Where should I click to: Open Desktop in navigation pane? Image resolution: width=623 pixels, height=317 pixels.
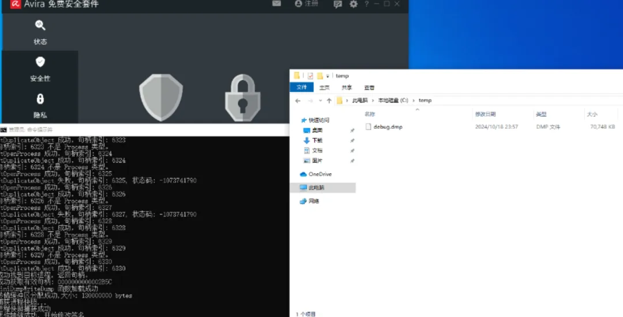[317, 131]
